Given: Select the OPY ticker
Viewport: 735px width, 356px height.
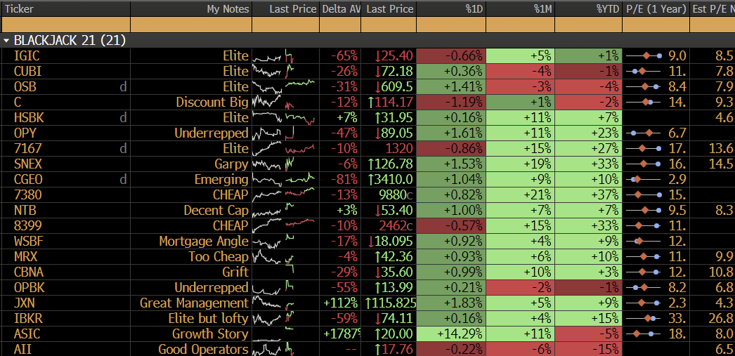Looking at the screenshot, I should (x=25, y=133).
